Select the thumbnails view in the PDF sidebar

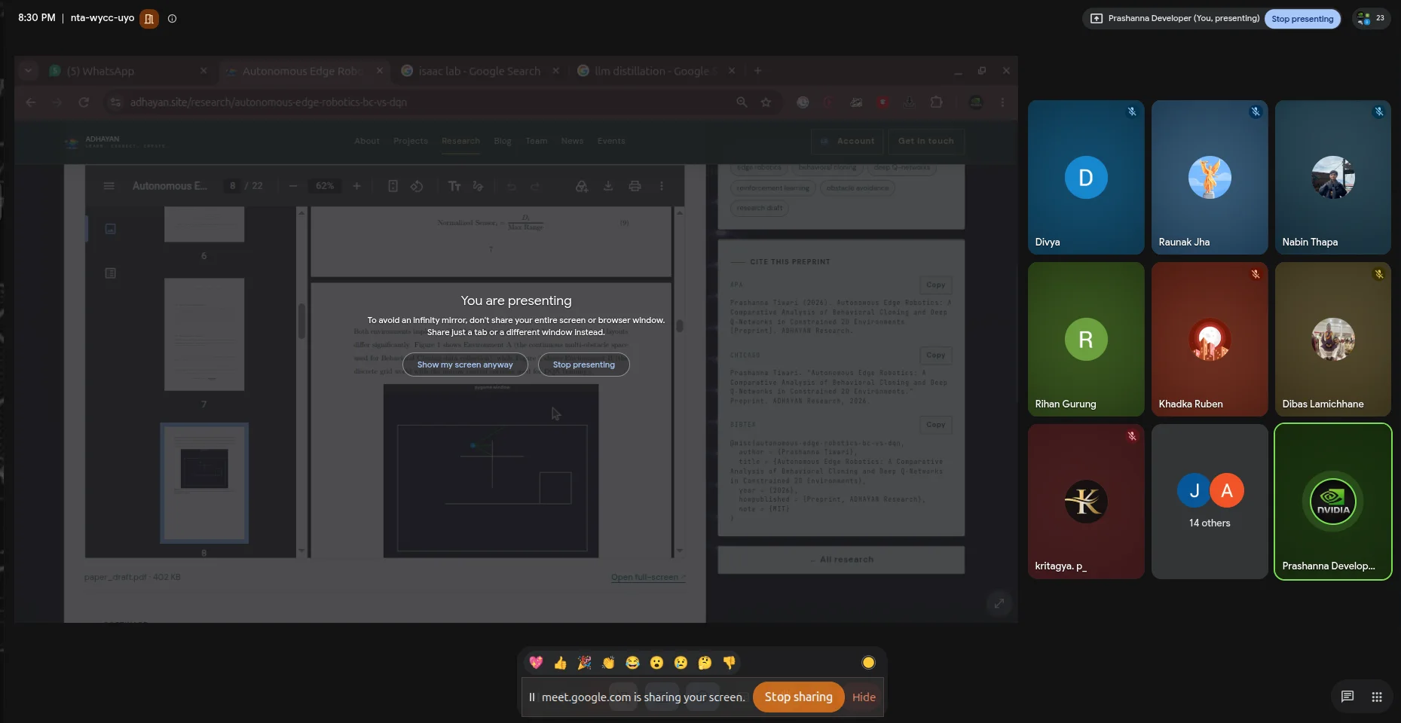click(x=111, y=229)
